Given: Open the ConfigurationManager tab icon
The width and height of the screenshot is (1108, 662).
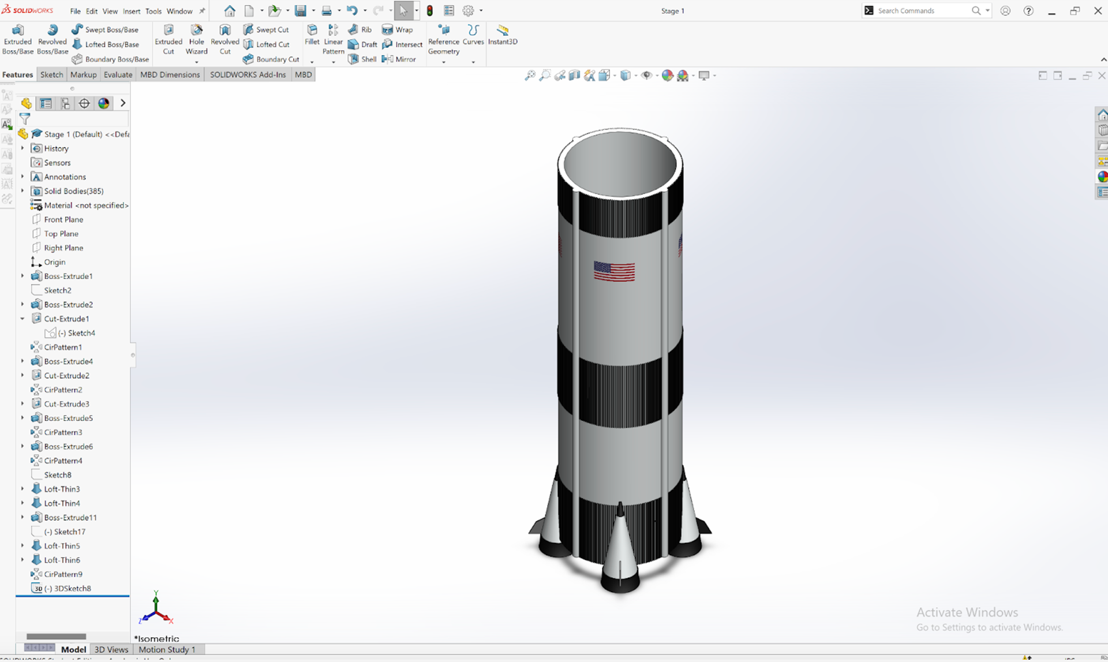Looking at the screenshot, I should [x=65, y=103].
